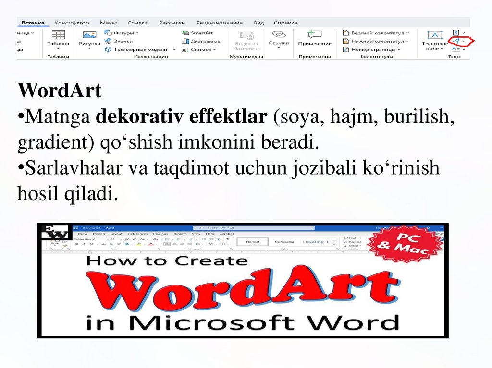The width and height of the screenshot is (492, 368).
Task: Open the Layout tab in embedded Word
Action: pos(116,234)
